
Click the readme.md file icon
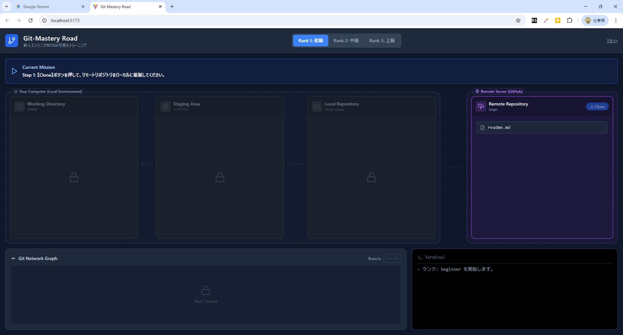tap(483, 128)
